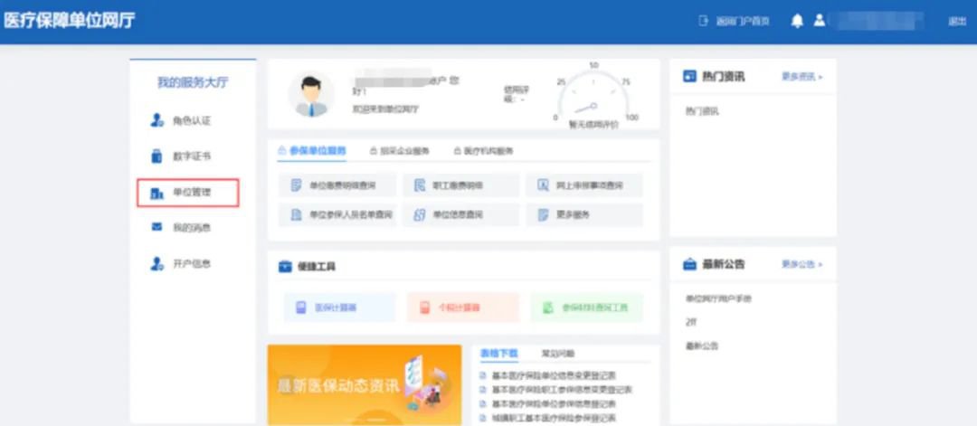Screen dimensions: 977x426
Task: Open 数字证书 in the sidebar
Action: [x=181, y=156]
